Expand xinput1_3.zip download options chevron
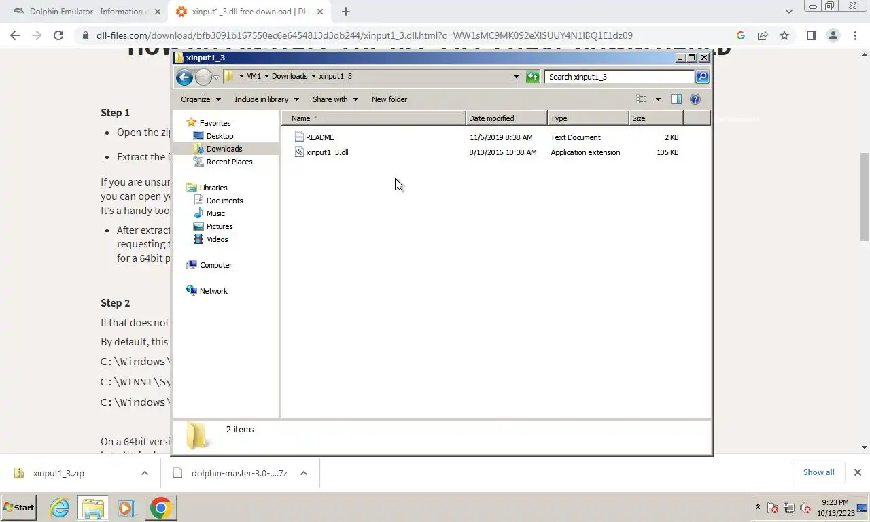Viewport: 870px width, 522px height. [x=144, y=473]
